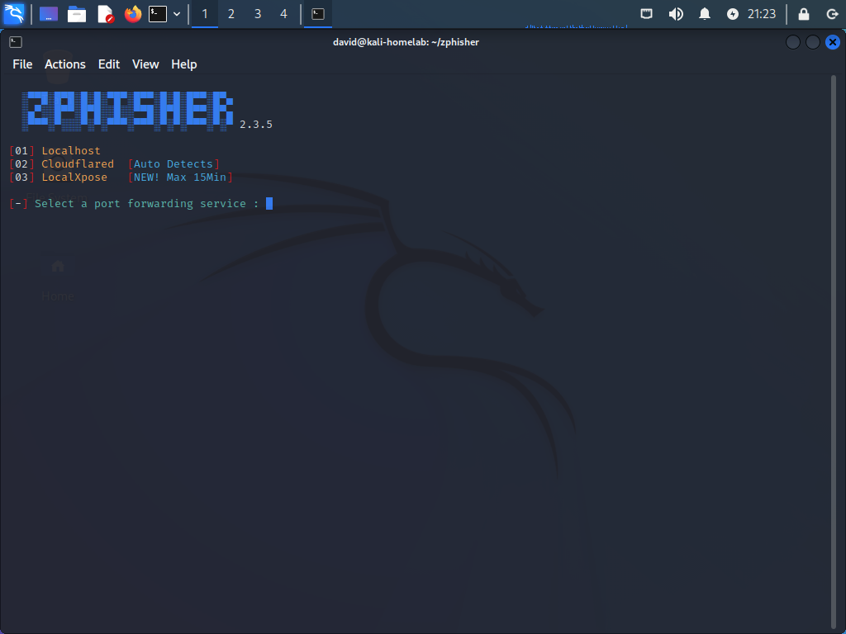Click the power manager tray icon
The height and width of the screenshot is (634, 846).
[732, 14]
